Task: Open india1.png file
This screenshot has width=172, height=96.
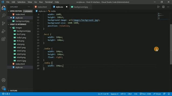Action: 20,38
